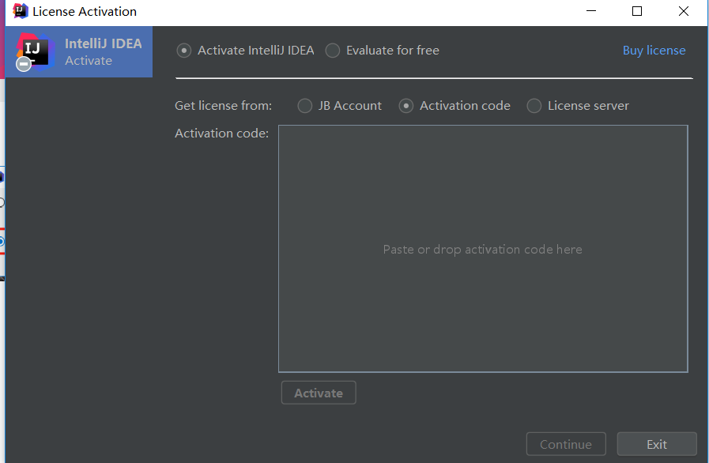This screenshot has width=709, height=463.
Task: Click the Activate button below code box
Action: (x=319, y=393)
